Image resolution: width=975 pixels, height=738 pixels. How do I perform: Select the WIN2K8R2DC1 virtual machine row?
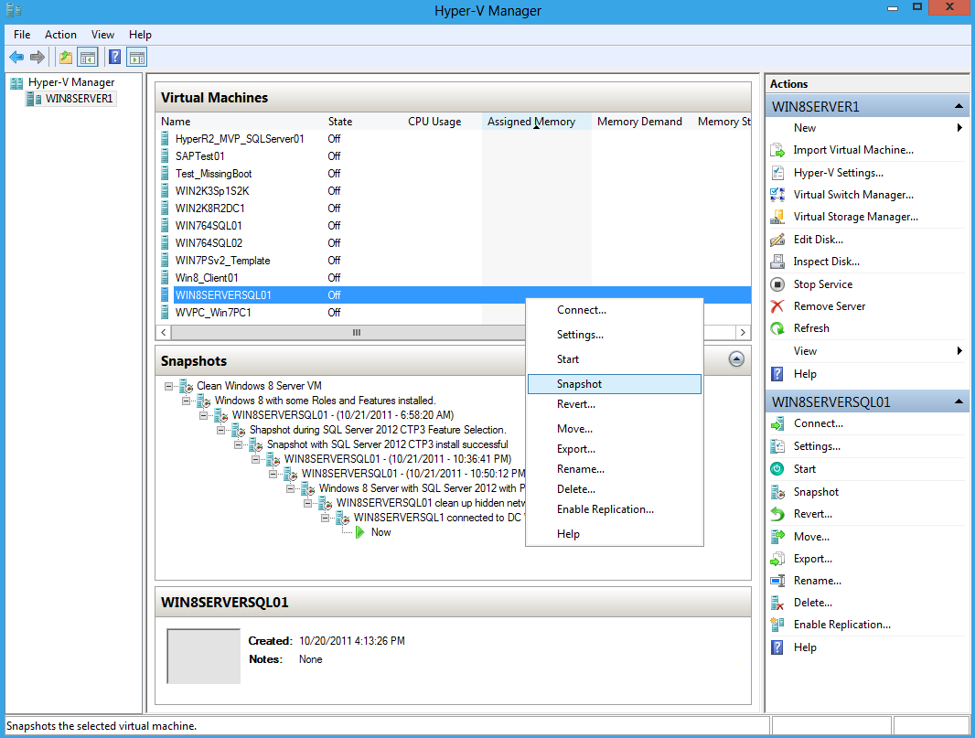click(454, 209)
